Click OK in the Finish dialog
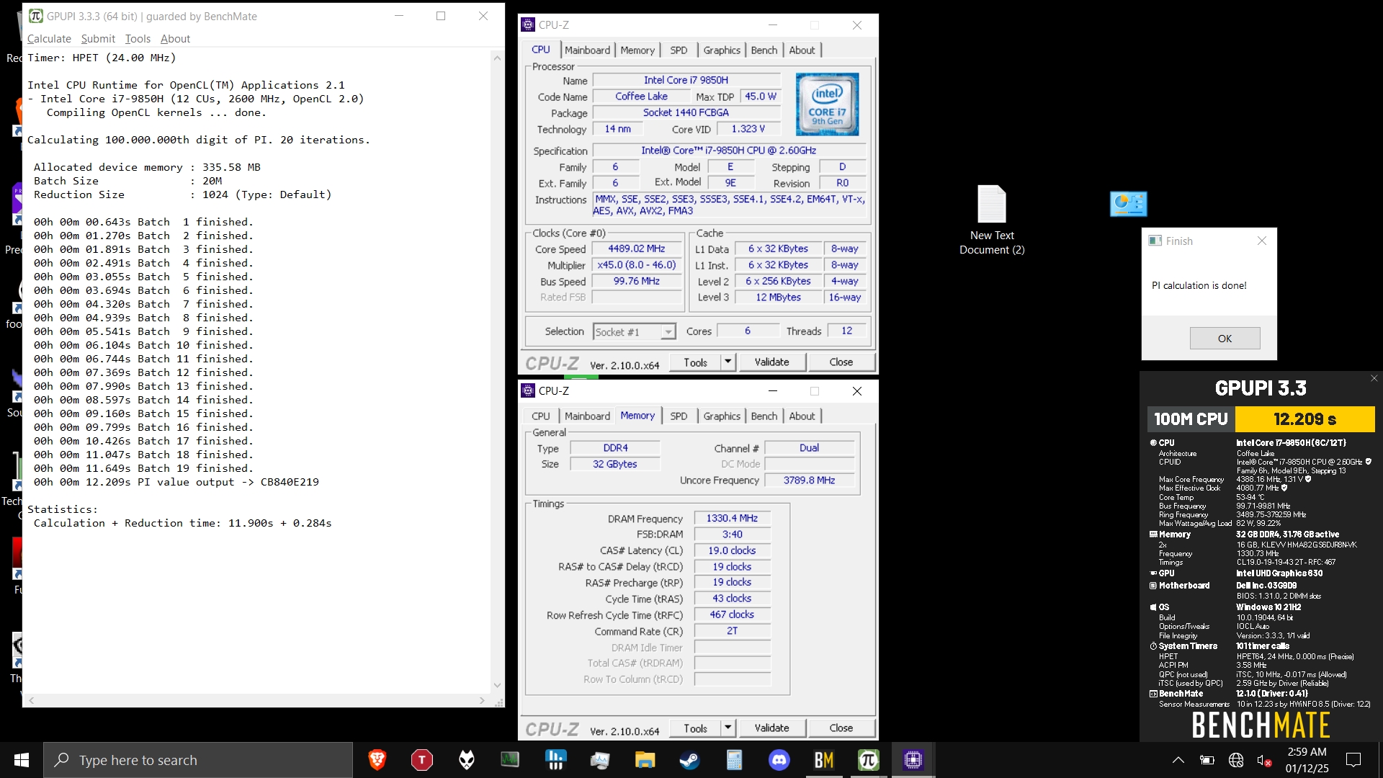This screenshot has width=1383, height=778. 1225,338
